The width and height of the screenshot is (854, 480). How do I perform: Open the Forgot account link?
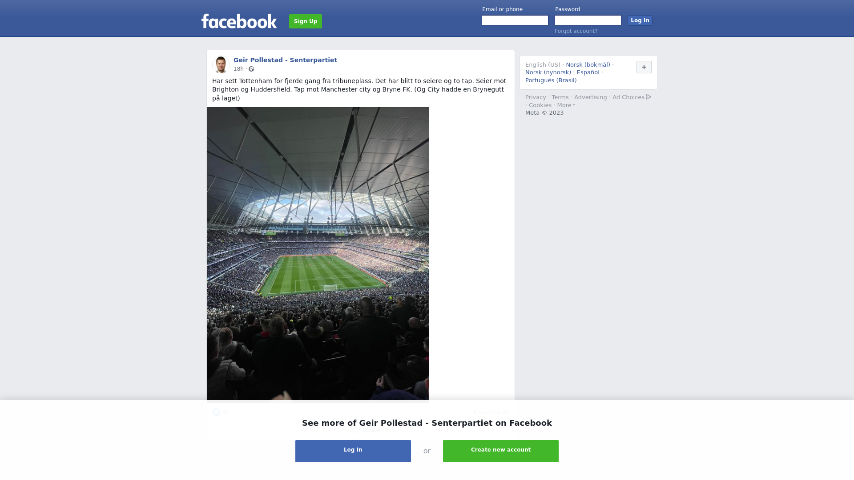(x=576, y=31)
